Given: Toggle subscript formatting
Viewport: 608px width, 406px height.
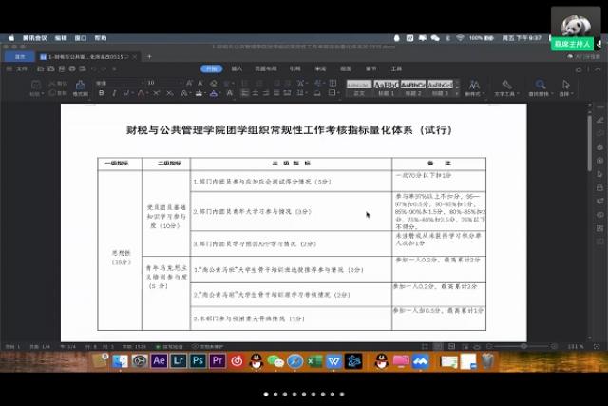Looking at the screenshot, I should coord(169,93).
